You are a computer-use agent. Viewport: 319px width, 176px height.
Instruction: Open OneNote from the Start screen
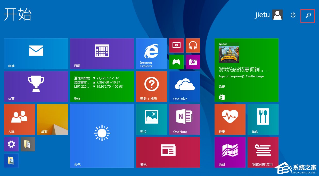click(x=184, y=119)
